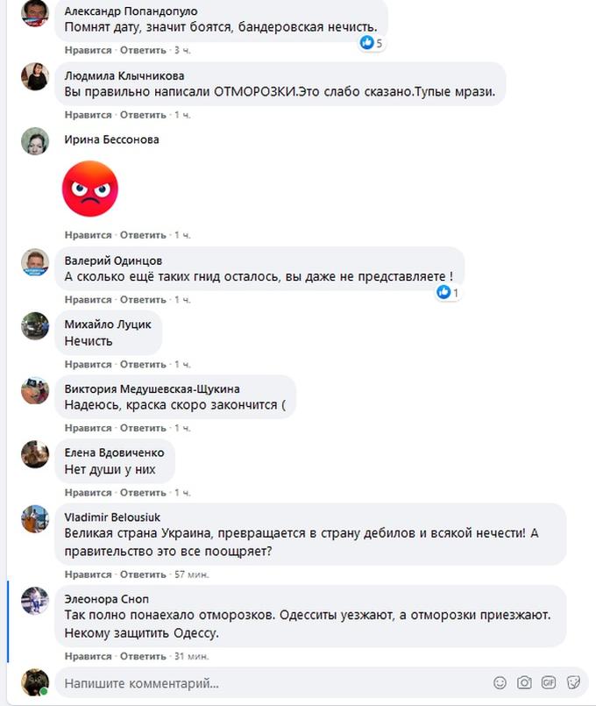Open Михайло Луцик's avatar
The image size is (596, 706).
tap(35, 326)
